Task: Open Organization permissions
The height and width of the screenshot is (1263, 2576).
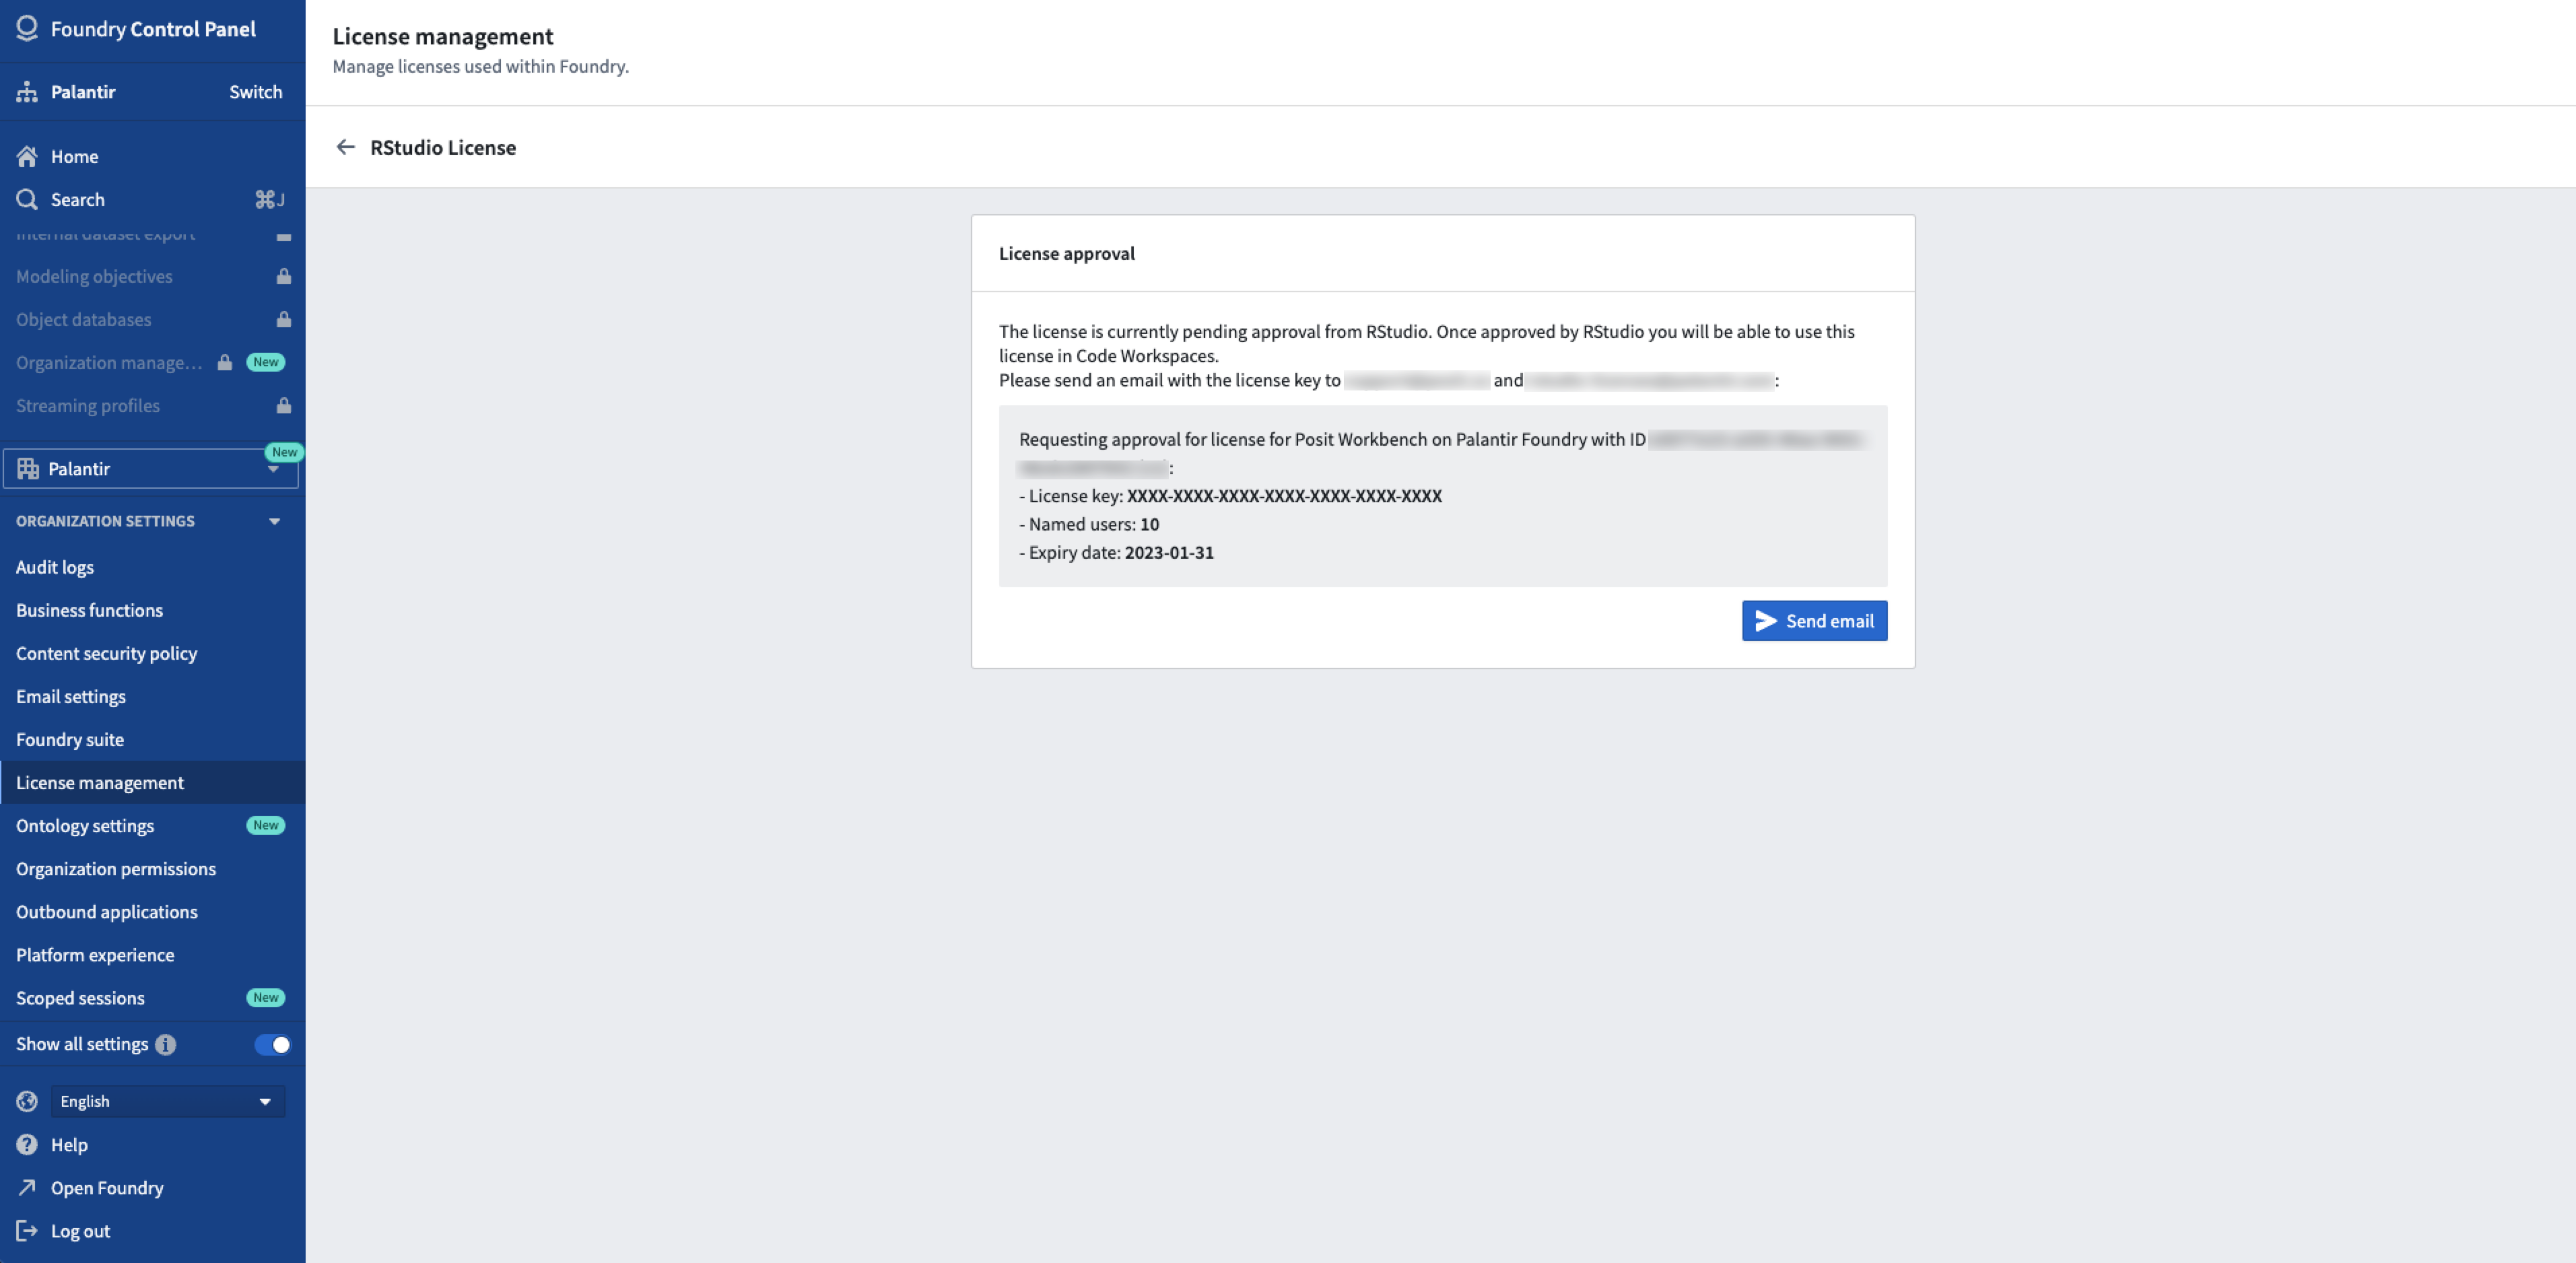Action: pyautogui.click(x=152, y=868)
